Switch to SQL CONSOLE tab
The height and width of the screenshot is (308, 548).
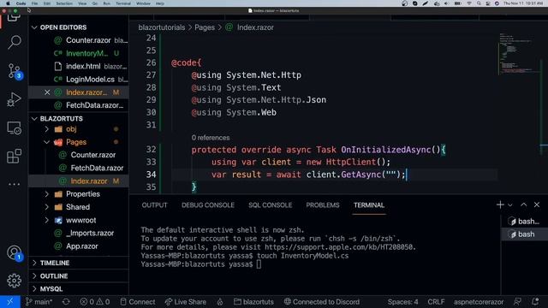point(271,205)
